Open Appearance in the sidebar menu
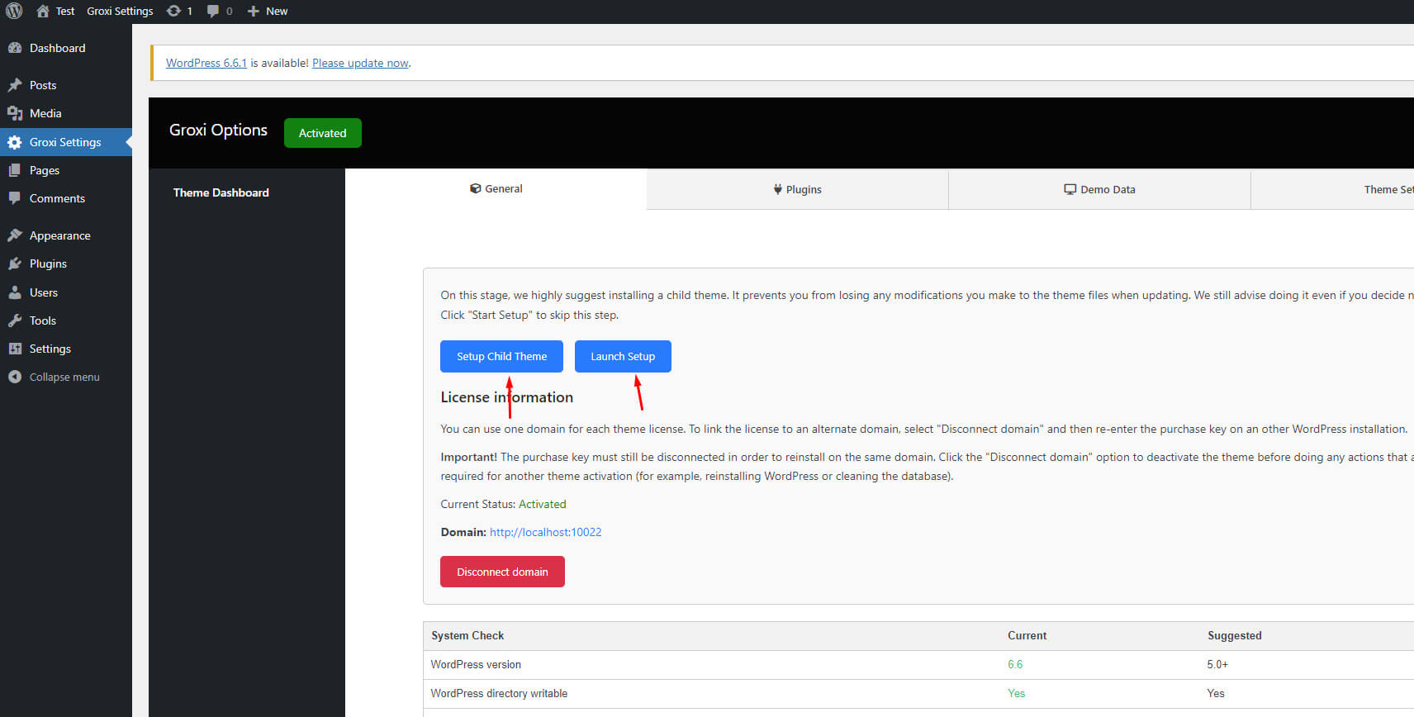Viewport: 1414px width, 717px height. pyautogui.click(x=66, y=235)
